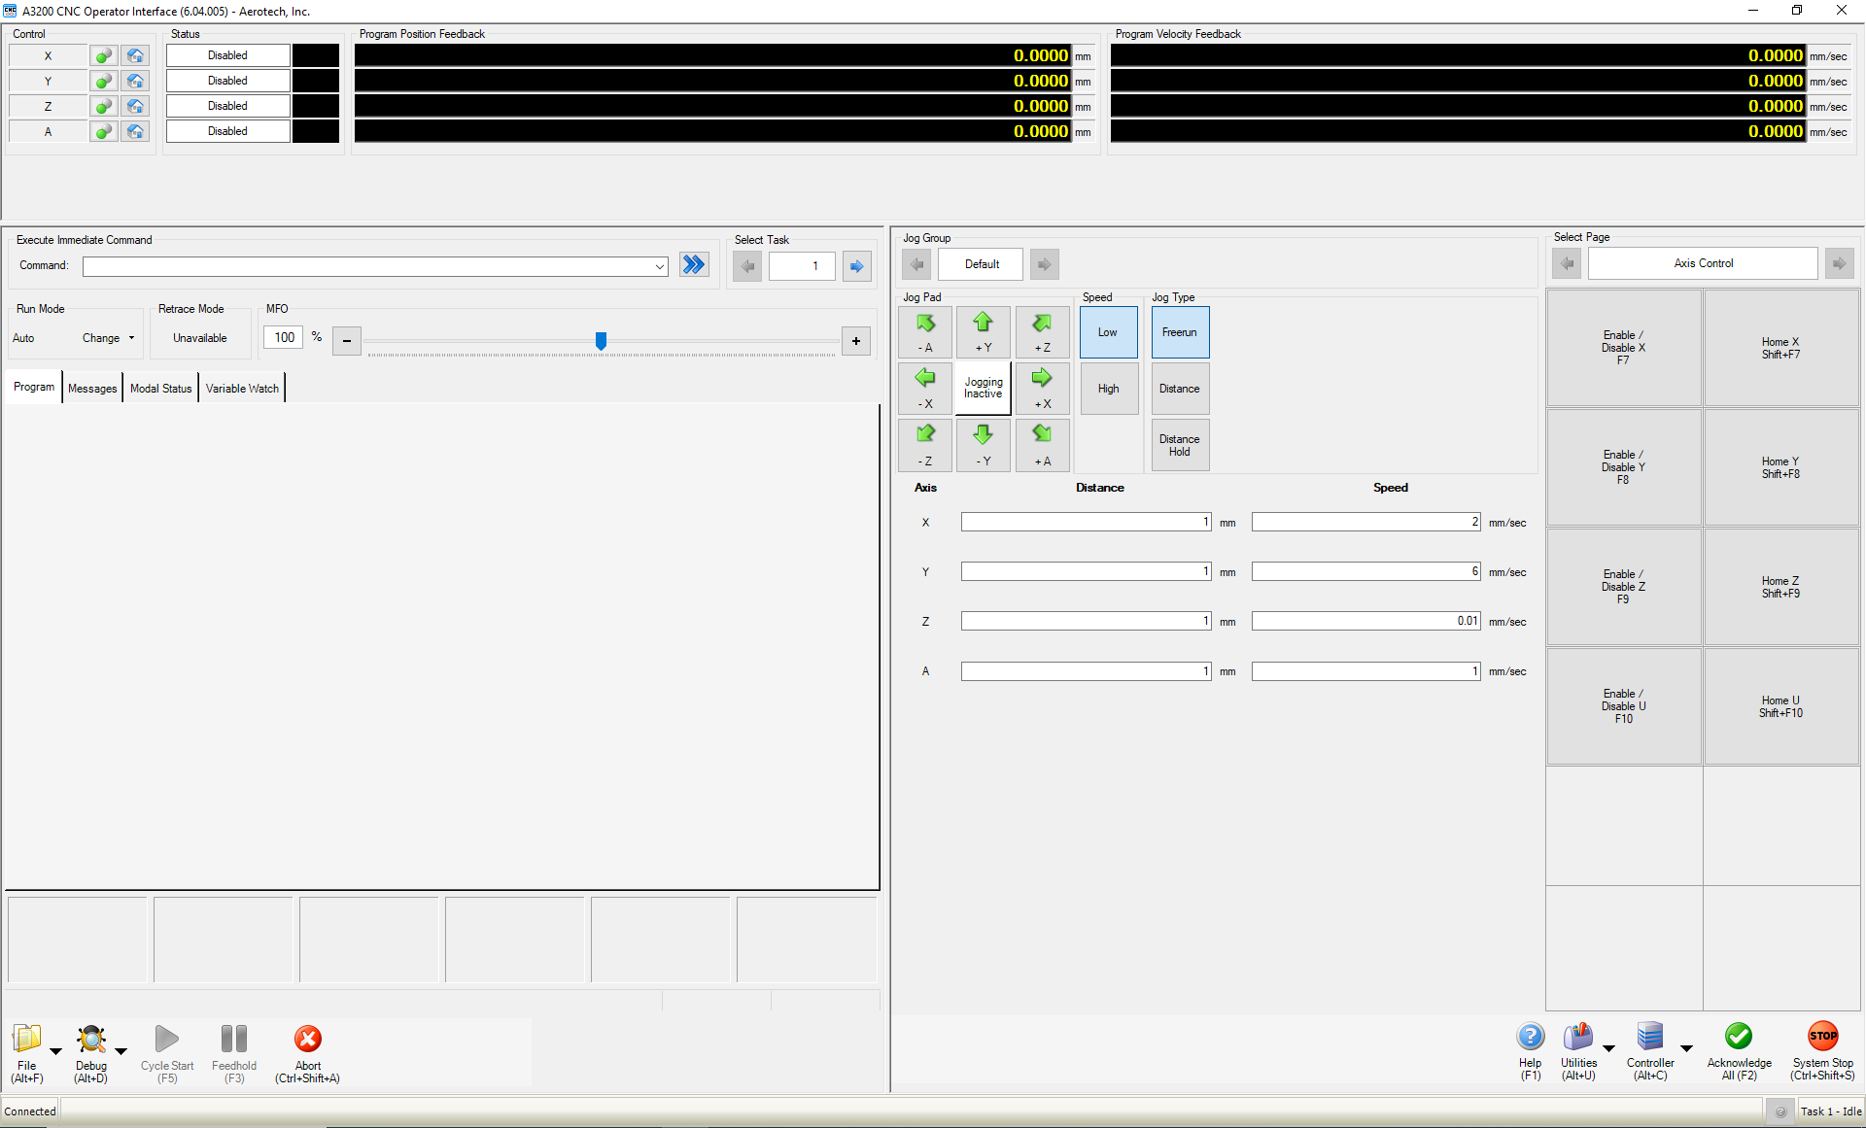Select Low jog speed
The image size is (1866, 1128).
tap(1109, 332)
